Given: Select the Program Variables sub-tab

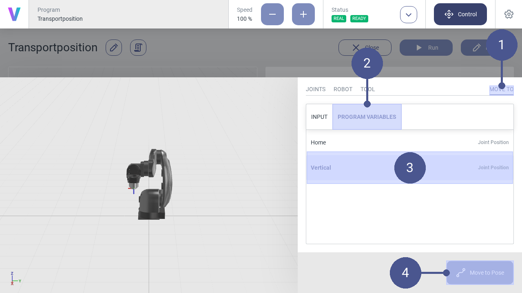Looking at the screenshot, I should click(x=367, y=117).
